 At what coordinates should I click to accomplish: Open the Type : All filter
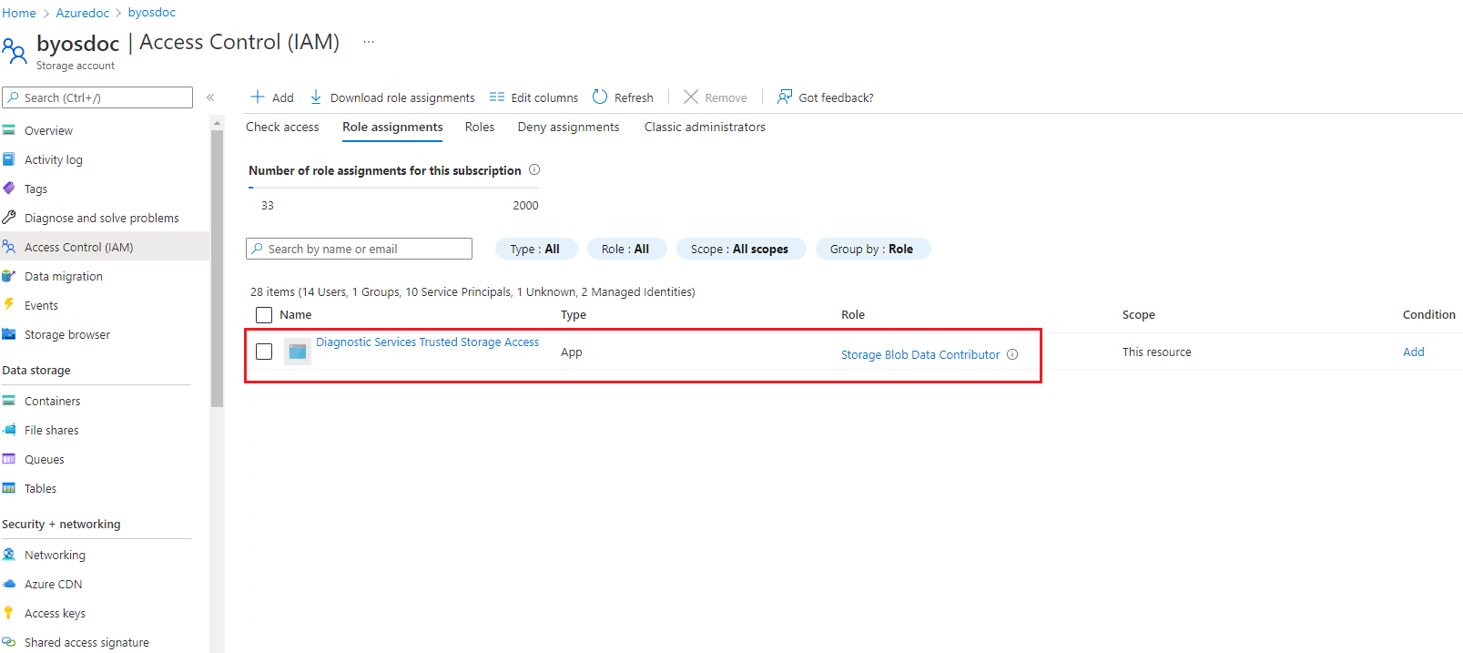[535, 250]
